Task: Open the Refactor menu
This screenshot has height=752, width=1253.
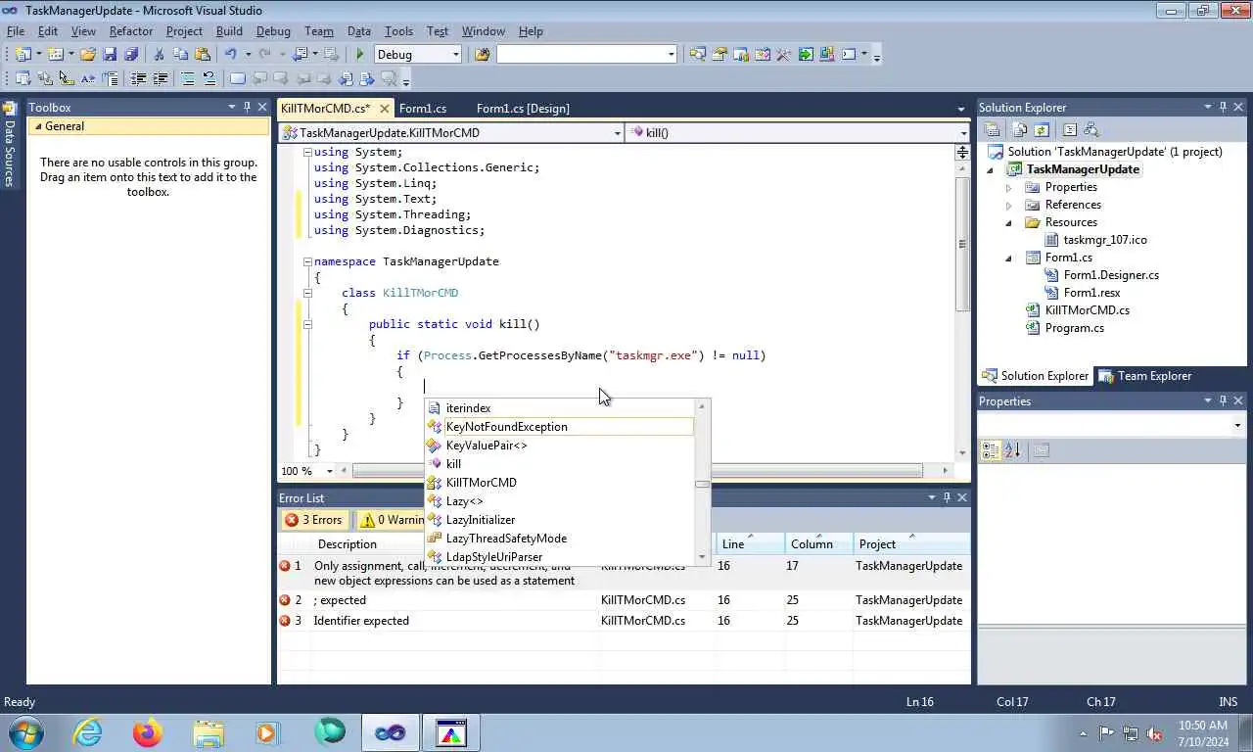Action: coord(130,31)
